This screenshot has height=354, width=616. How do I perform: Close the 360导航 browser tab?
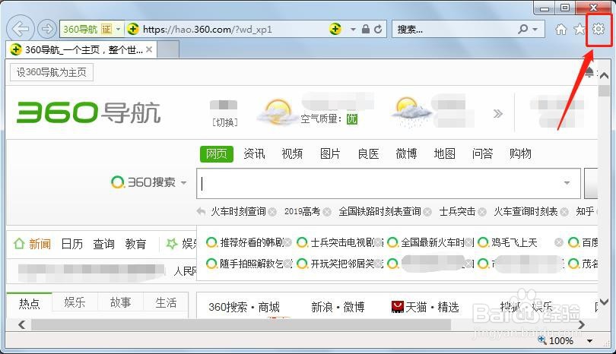coord(149,49)
